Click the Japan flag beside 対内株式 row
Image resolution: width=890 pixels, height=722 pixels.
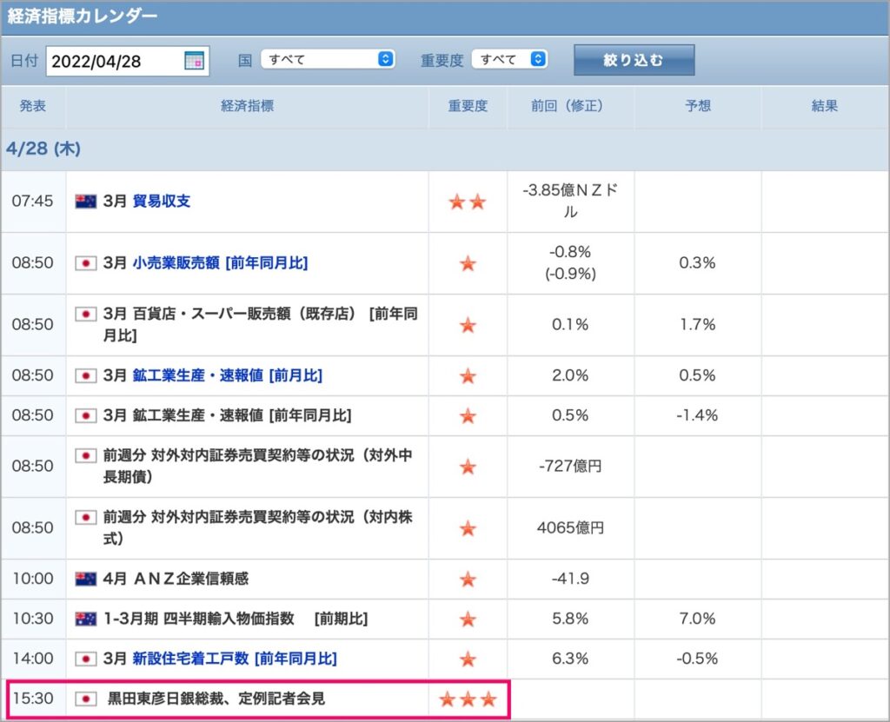86,517
